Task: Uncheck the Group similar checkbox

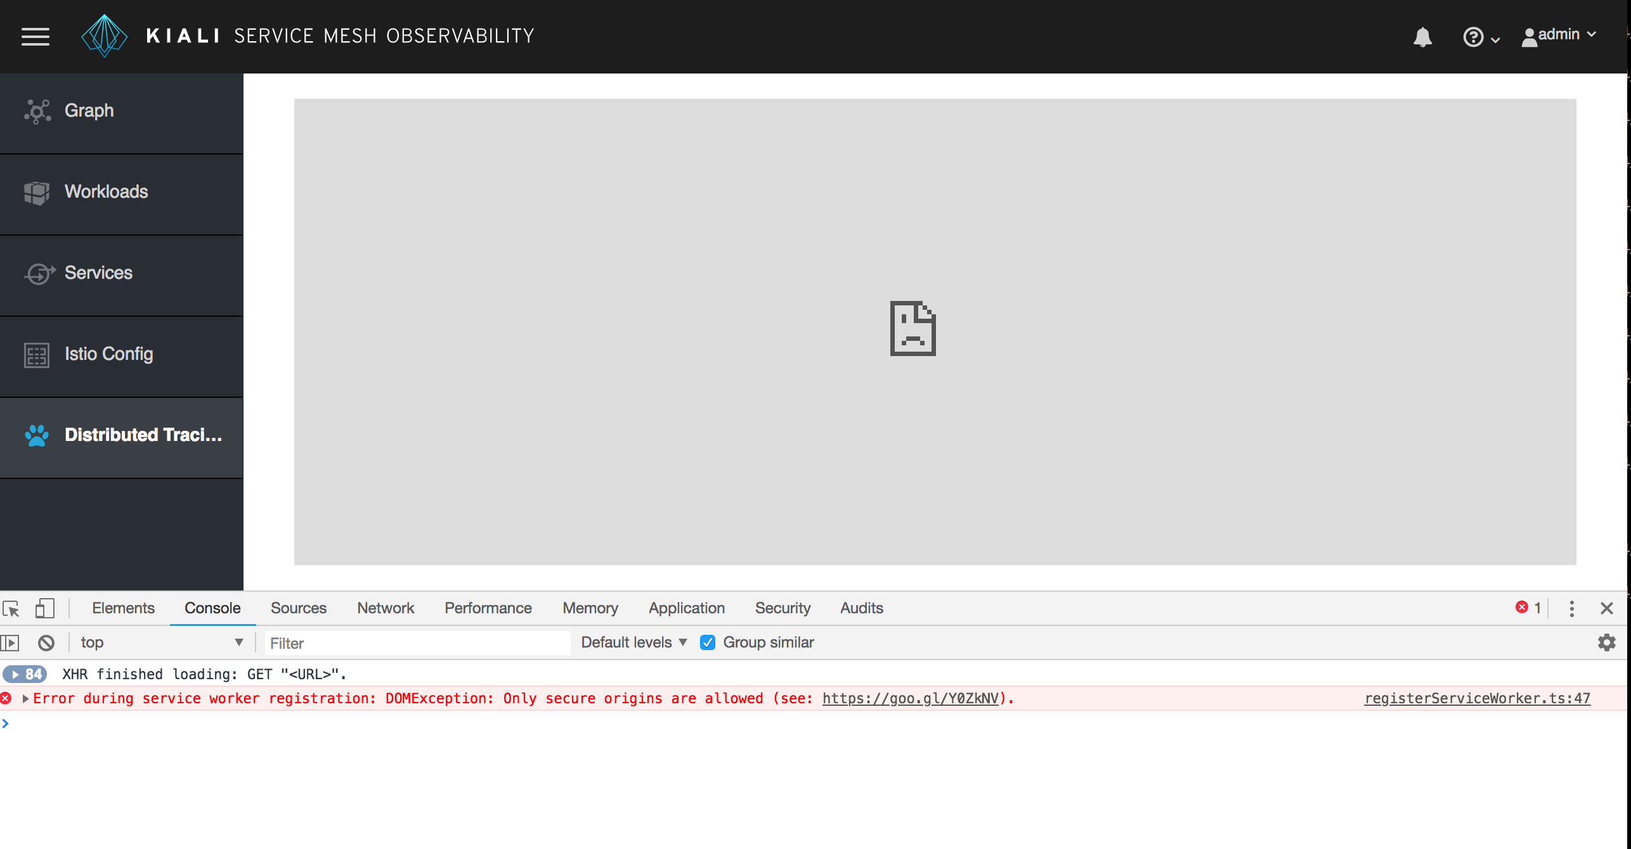Action: click(708, 642)
